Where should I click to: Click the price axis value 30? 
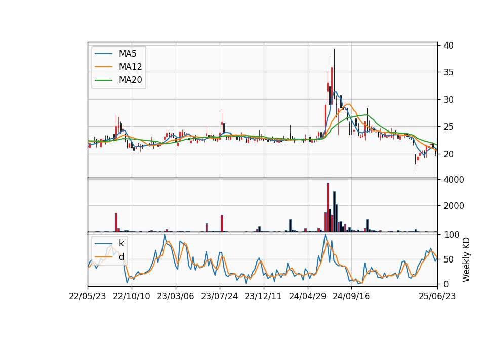448,100
